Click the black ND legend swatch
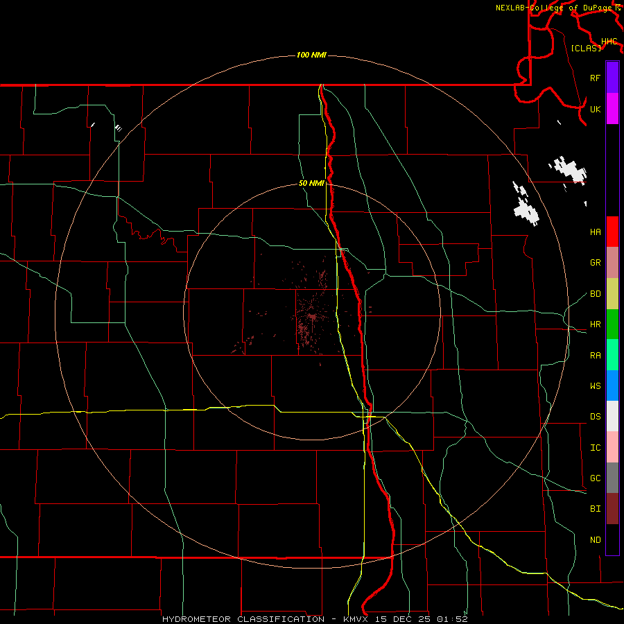Viewport: 624px width, 624px height. 612,539
